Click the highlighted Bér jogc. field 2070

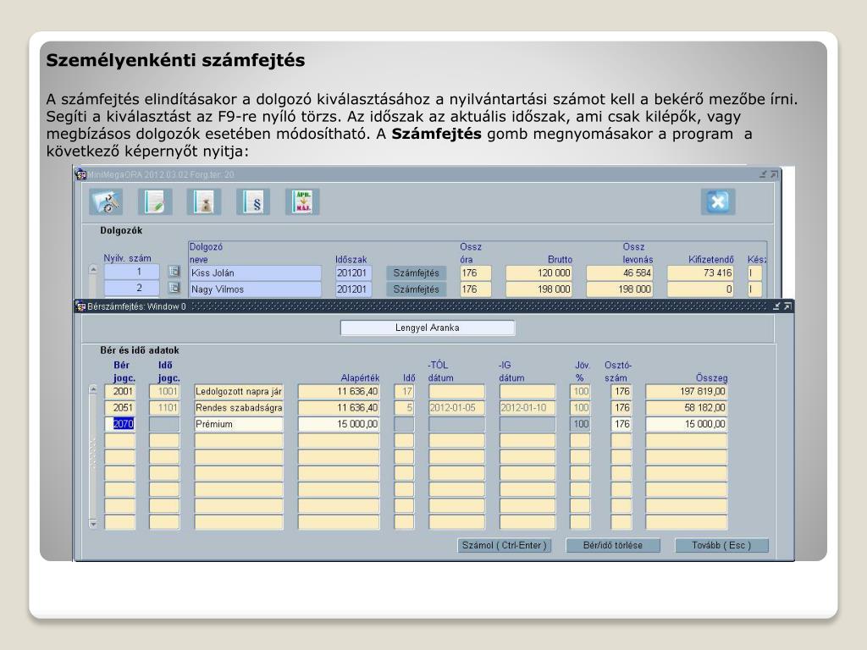coord(120,424)
